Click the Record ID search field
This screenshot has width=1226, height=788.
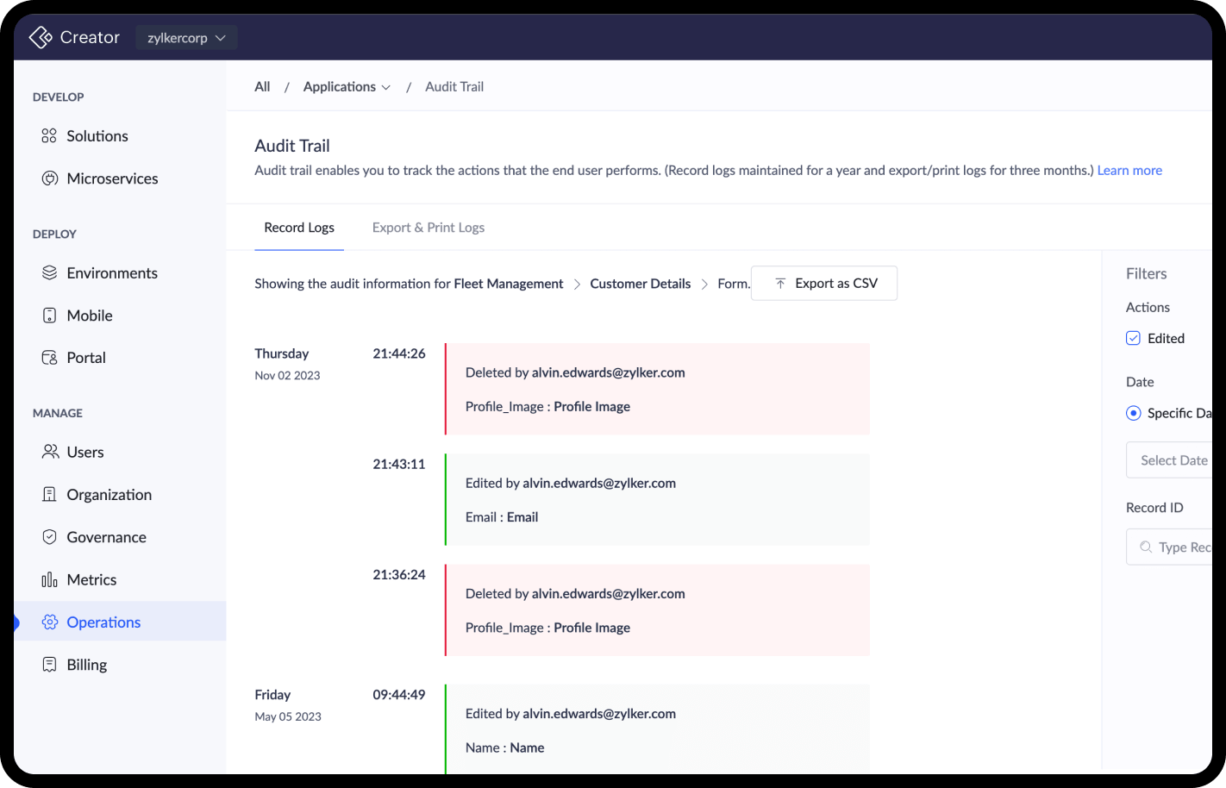tap(1181, 547)
